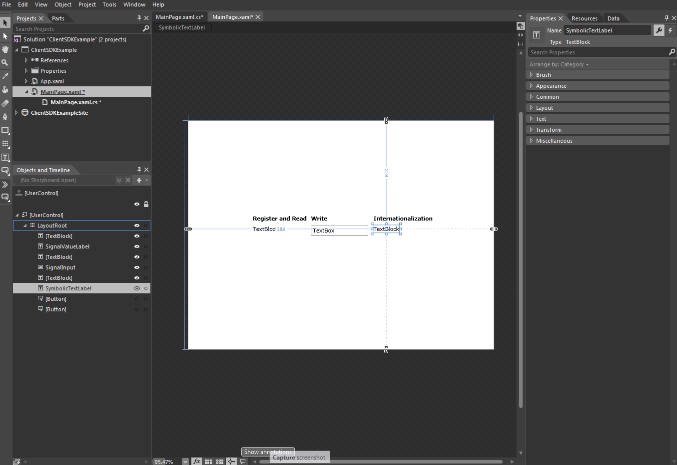Select the second [Button] in object tree
This screenshot has width=677, height=465.
point(55,309)
